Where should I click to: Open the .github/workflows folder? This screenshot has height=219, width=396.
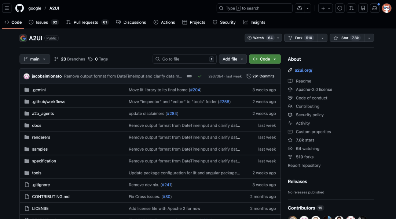coord(48,102)
